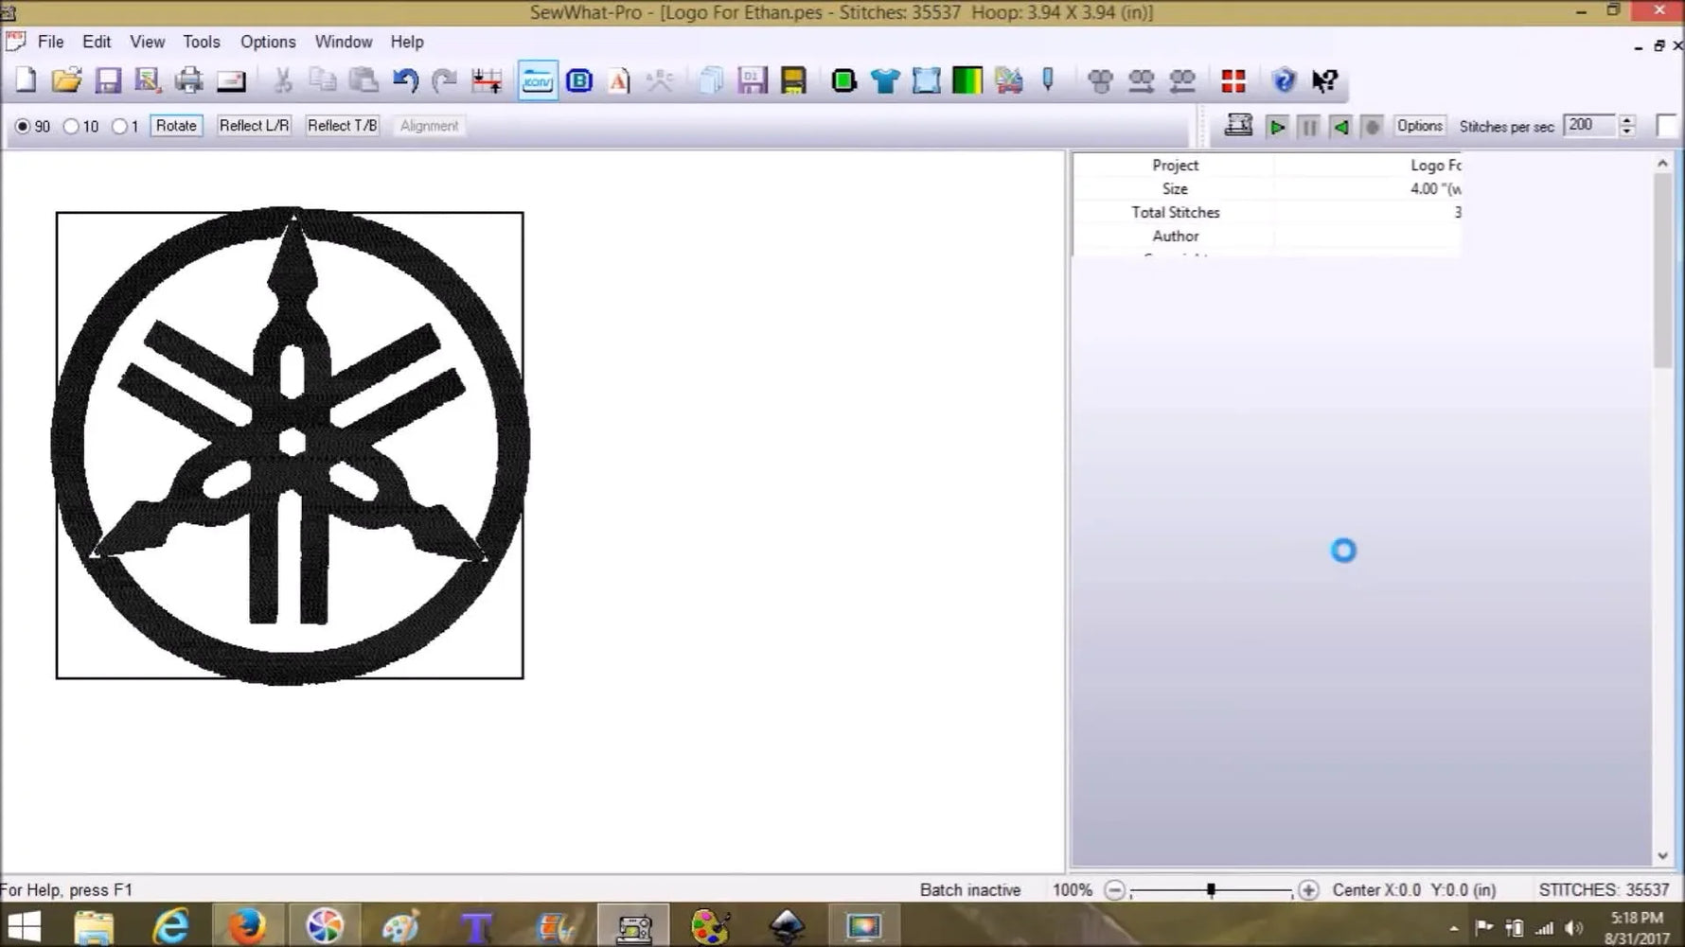This screenshot has width=1685, height=947.
Task: Click the fabric frame background icon
Action: pyautogui.click(x=926, y=80)
